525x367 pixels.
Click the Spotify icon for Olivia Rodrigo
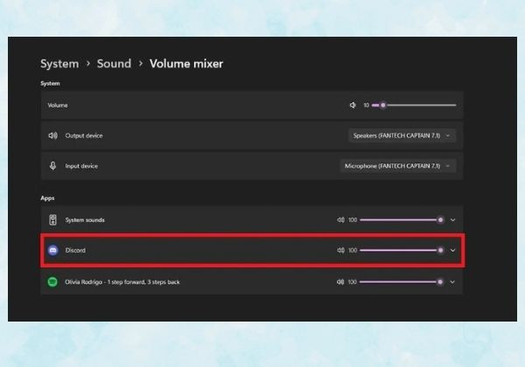point(52,281)
